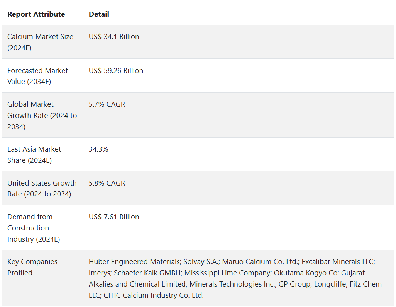Click the Report Attribute column header
396x307 pixels.
click(x=36, y=14)
